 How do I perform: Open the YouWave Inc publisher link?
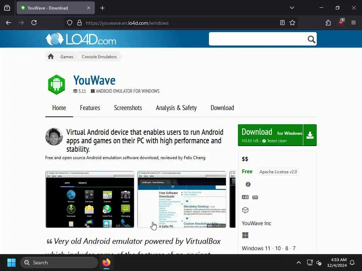pyautogui.click(x=256, y=223)
